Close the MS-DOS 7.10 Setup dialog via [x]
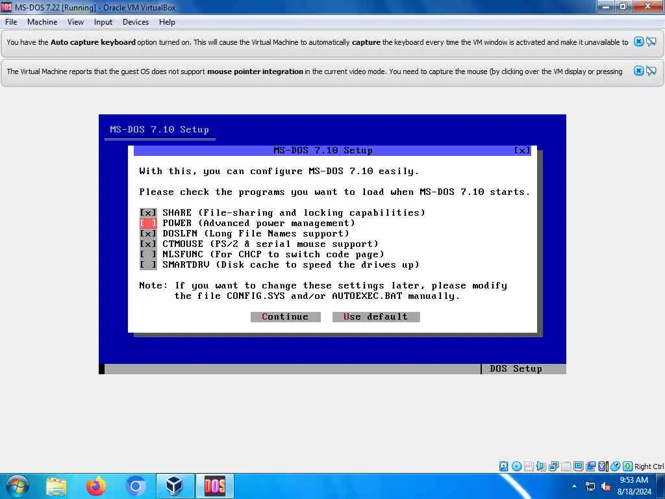This screenshot has width=665, height=499. point(522,150)
